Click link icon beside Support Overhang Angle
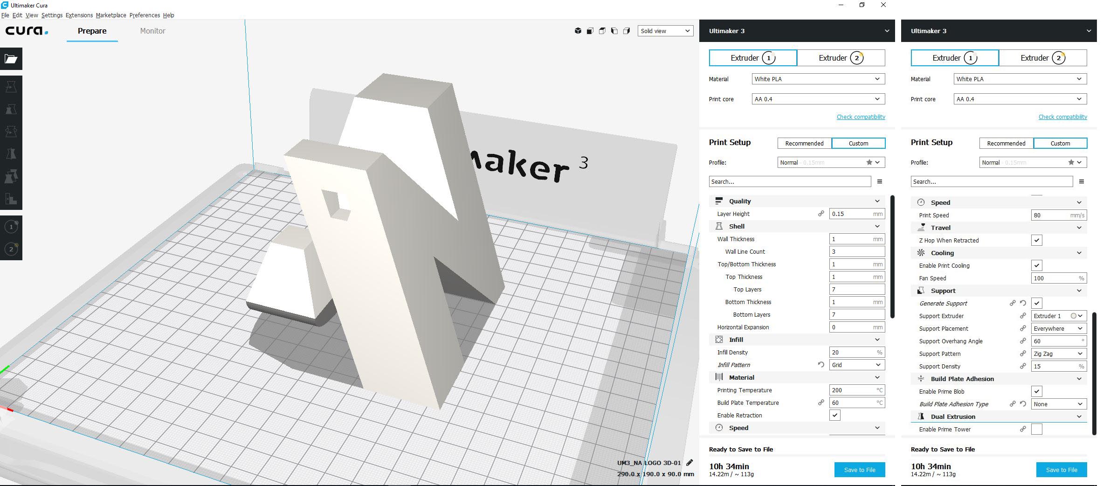 [x=1023, y=341]
